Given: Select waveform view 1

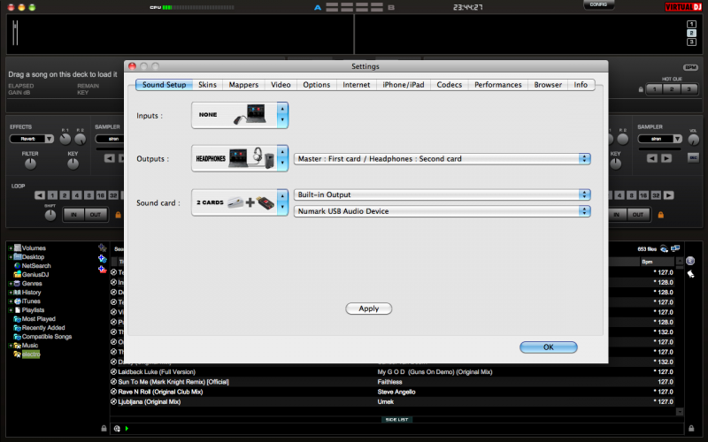Looking at the screenshot, I should 691,24.
